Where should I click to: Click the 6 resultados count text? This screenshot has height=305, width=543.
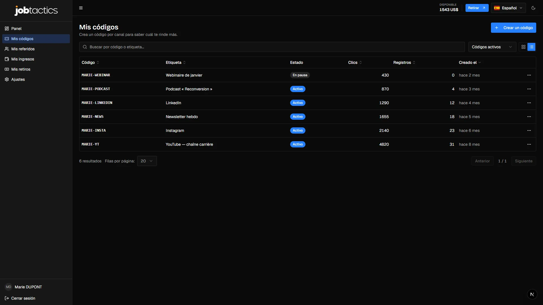click(90, 161)
